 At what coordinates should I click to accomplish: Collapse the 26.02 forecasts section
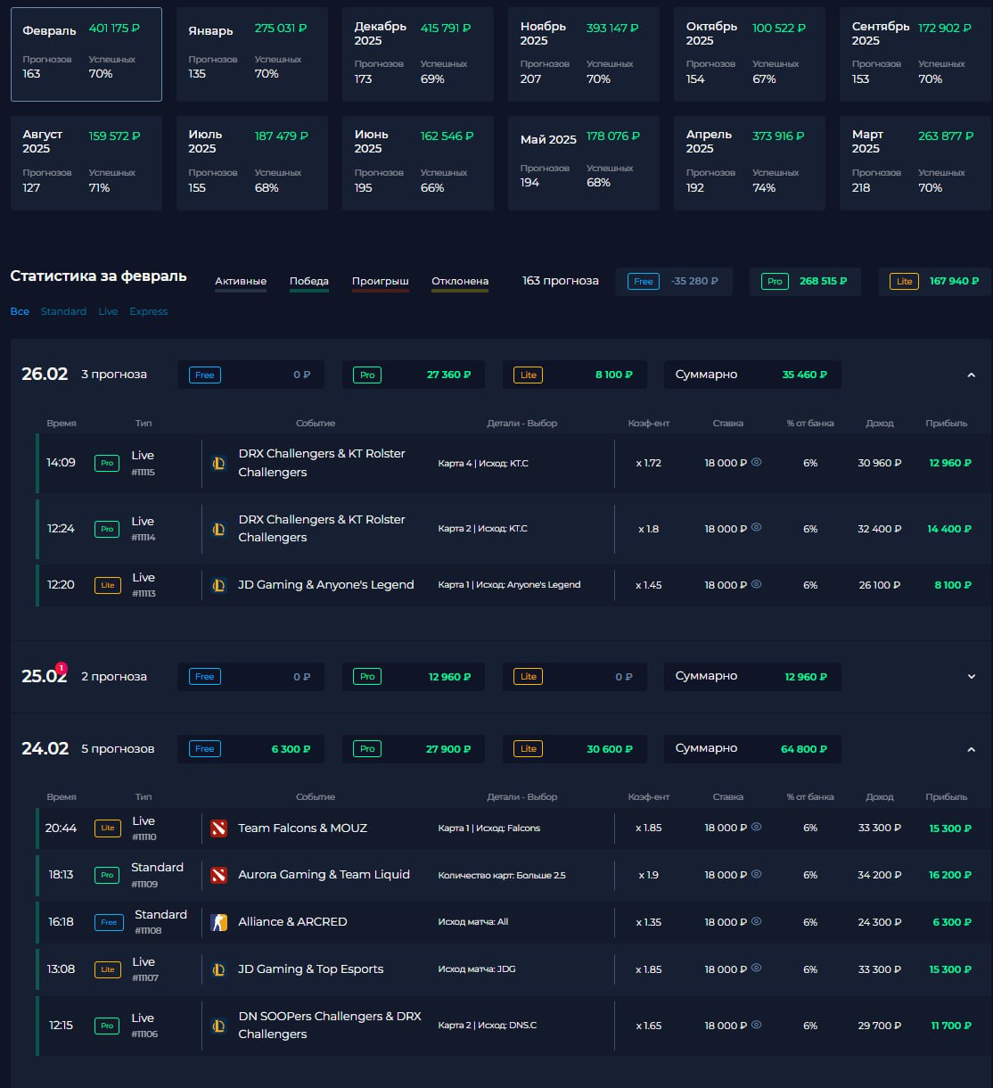(x=971, y=375)
